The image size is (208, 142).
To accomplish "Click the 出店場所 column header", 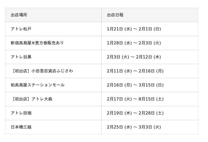I will (x=19, y=15).
